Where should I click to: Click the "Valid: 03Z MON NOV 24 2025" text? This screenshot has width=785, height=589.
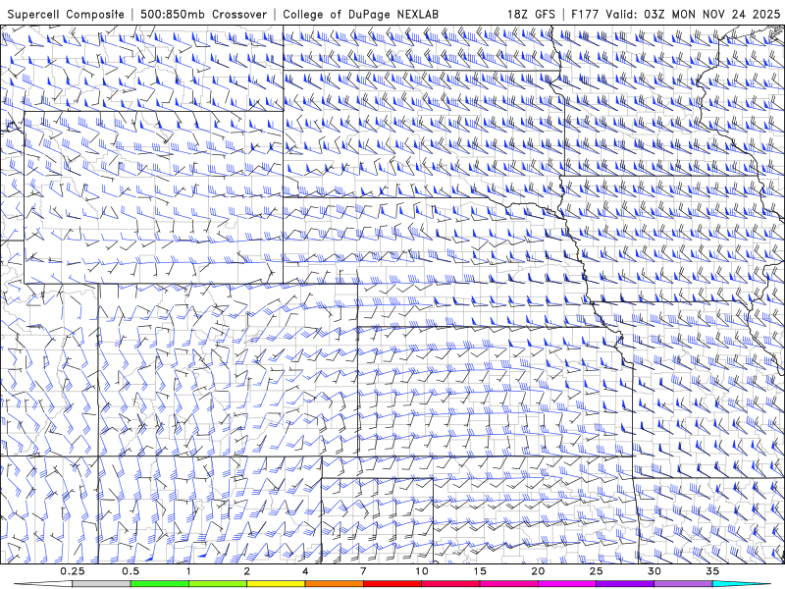tap(693, 14)
